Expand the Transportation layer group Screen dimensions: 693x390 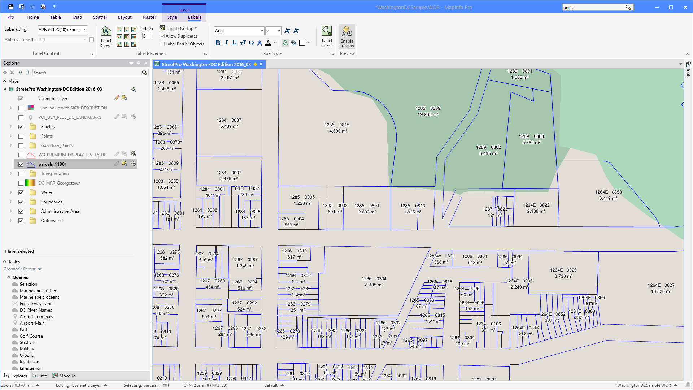tap(10, 173)
